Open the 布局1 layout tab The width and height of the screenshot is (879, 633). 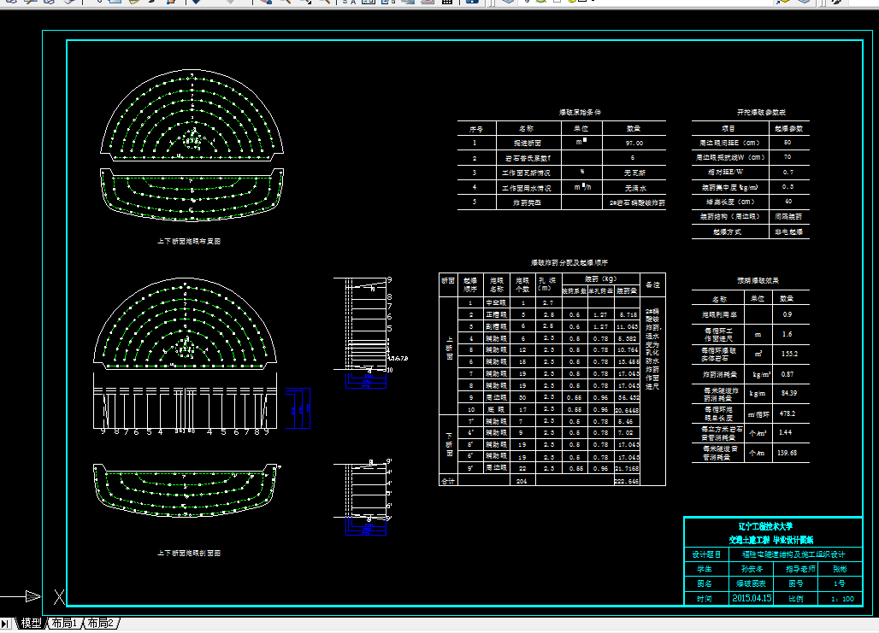pos(64,623)
